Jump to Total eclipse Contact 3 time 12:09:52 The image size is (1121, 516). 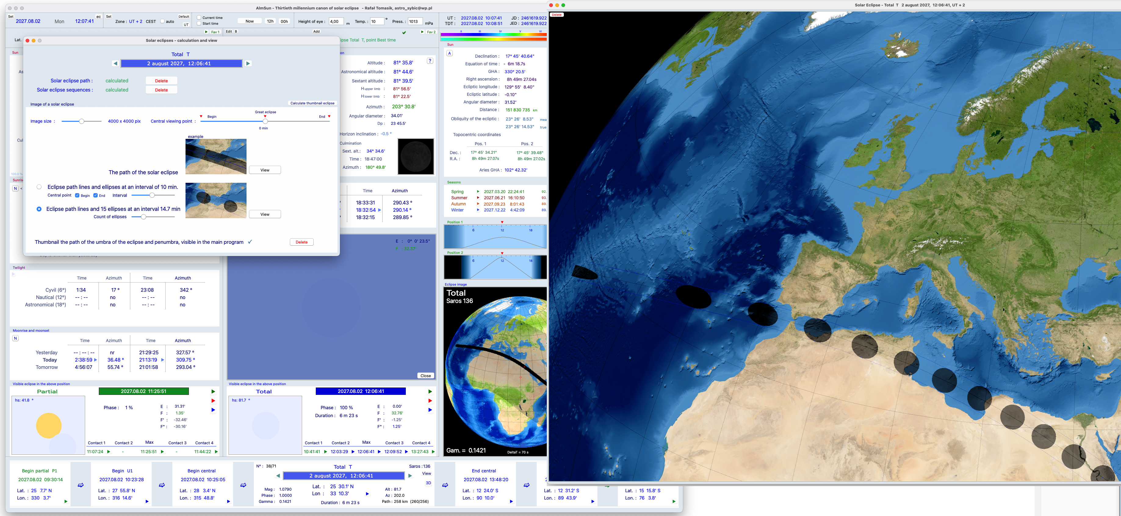coord(406,452)
